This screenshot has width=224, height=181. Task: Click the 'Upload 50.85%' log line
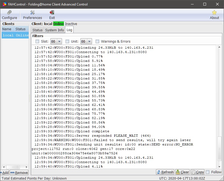point(70,96)
